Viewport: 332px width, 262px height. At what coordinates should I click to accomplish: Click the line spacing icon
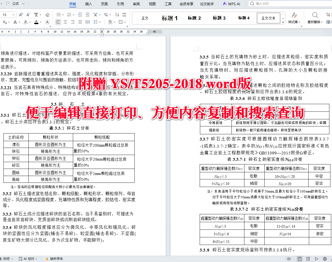pos(95,22)
